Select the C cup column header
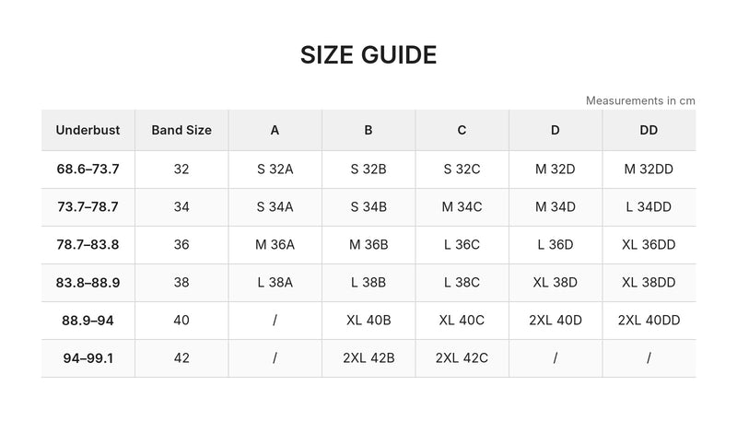 click(x=462, y=130)
